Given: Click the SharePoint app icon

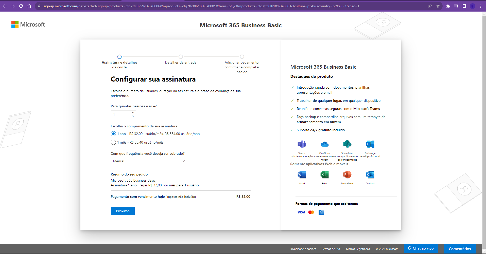Looking at the screenshot, I should (x=347, y=144).
